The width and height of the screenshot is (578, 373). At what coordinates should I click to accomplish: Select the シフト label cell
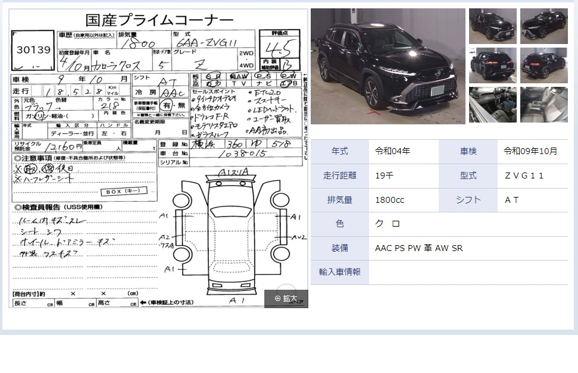468,200
